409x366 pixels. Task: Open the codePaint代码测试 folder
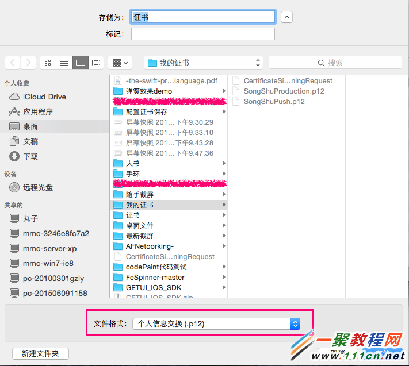[x=169, y=267]
